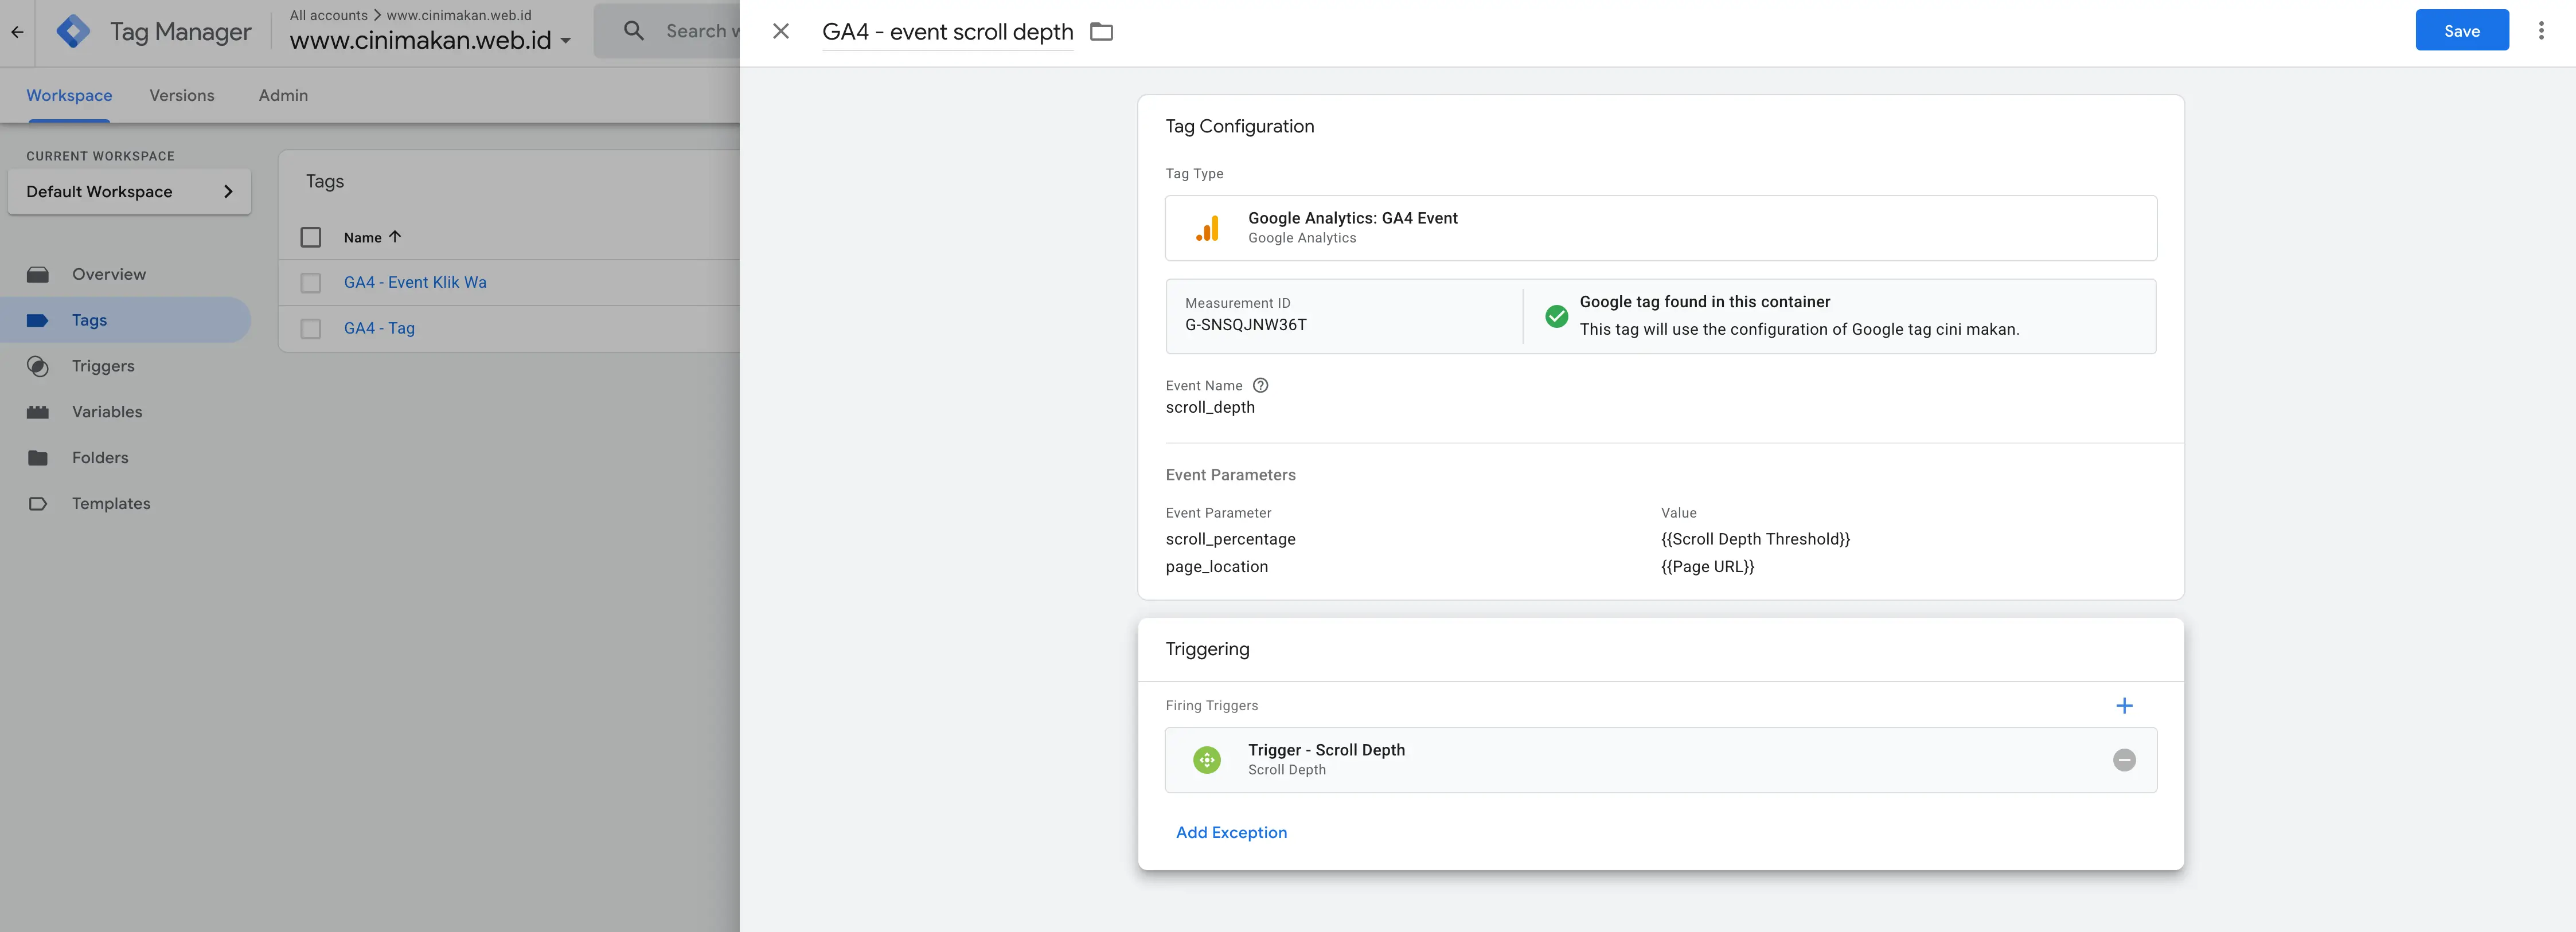Image resolution: width=2576 pixels, height=932 pixels.
Task: Click Measurement ID G-SNSQJNW36T
Action: tap(1246, 325)
